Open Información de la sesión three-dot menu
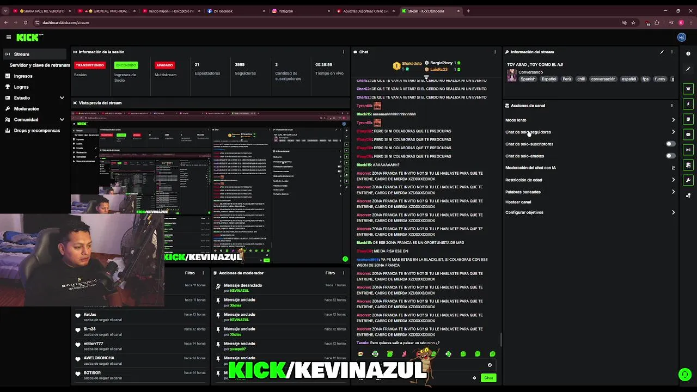Viewport: 697px width, 392px height. (x=343, y=52)
